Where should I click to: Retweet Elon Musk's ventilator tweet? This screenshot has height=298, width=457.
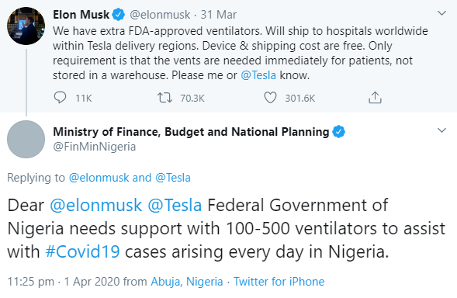click(x=164, y=98)
